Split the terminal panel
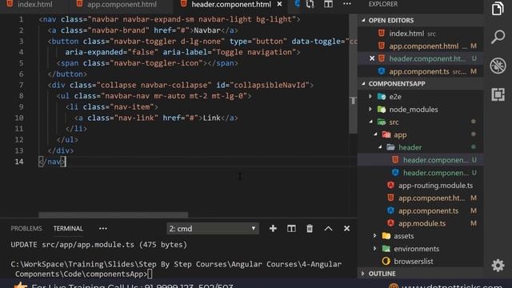 [291, 228]
